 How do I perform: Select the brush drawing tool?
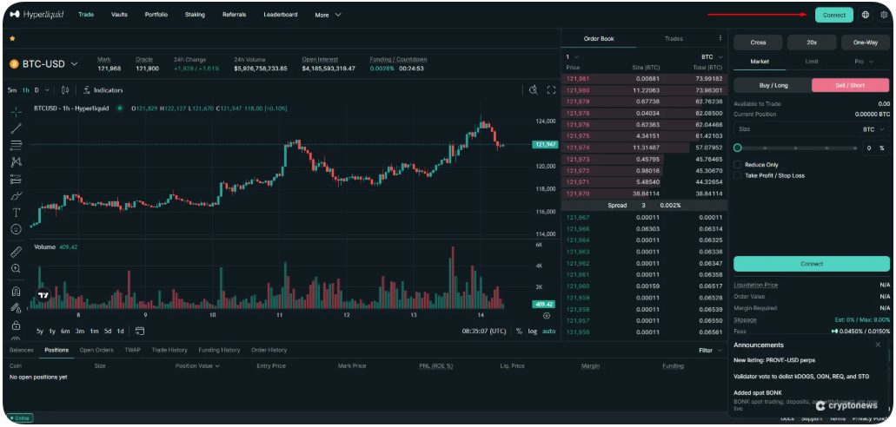coord(16,196)
